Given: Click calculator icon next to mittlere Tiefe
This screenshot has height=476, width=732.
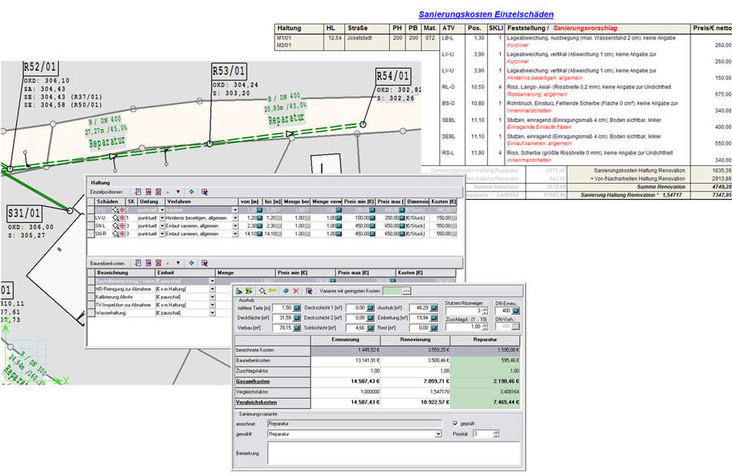Looking at the screenshot, I should (x=298, y=308).
